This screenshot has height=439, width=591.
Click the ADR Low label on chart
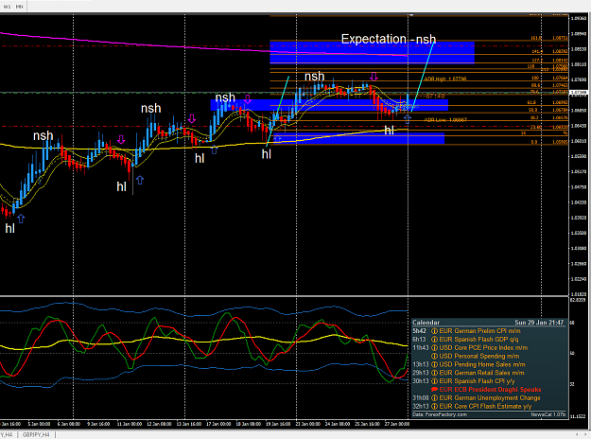coord(445,120)
